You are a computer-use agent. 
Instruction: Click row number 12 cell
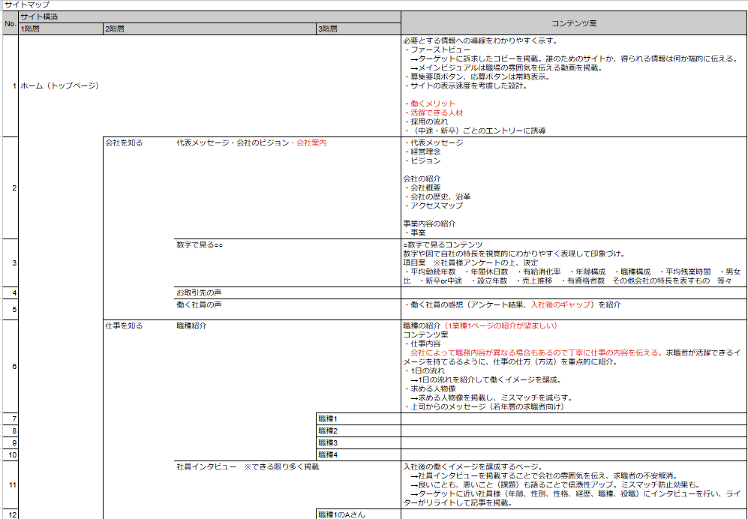11,514
